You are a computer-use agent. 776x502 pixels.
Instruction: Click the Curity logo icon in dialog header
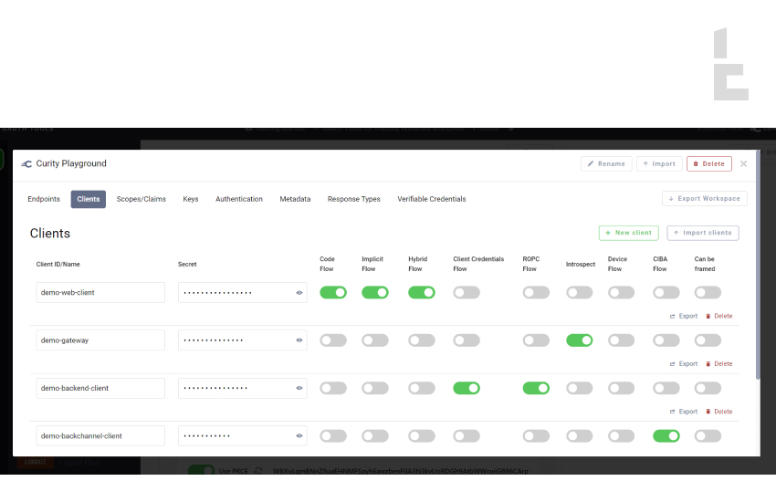26,164
